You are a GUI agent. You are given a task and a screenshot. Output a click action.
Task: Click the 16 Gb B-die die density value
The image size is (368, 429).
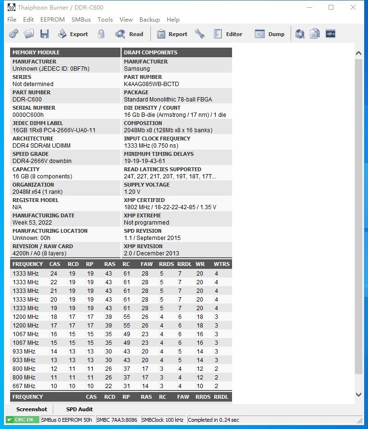[x=175, y=114]
